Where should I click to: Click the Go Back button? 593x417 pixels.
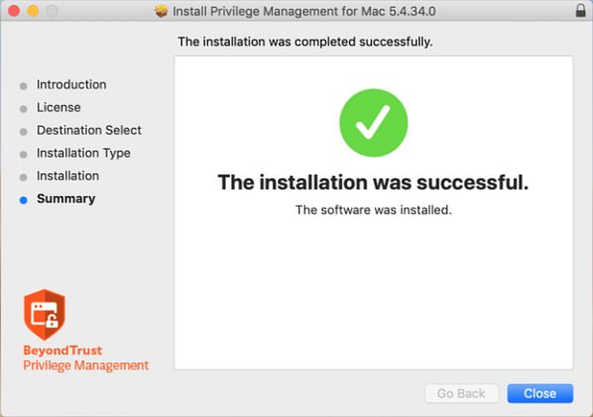click(461, 393)
